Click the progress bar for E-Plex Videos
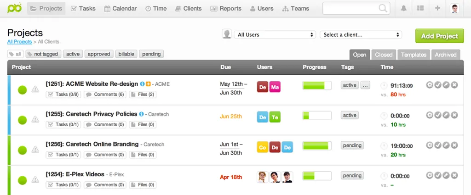Image resolution: width=471 pixels, height=195 pixels. pyautogui.click(x=316, y=176)
